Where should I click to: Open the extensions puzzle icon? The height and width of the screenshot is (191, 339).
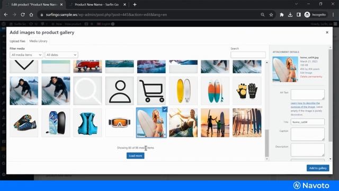[x=281, y=15]
